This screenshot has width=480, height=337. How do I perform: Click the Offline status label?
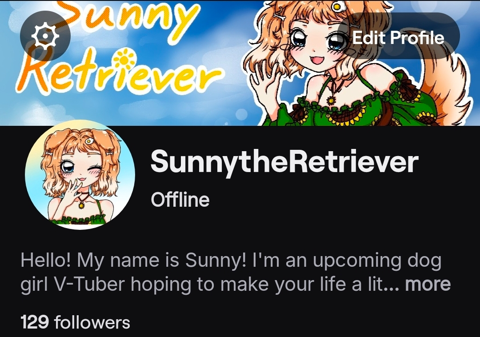(x=180, y=200)
